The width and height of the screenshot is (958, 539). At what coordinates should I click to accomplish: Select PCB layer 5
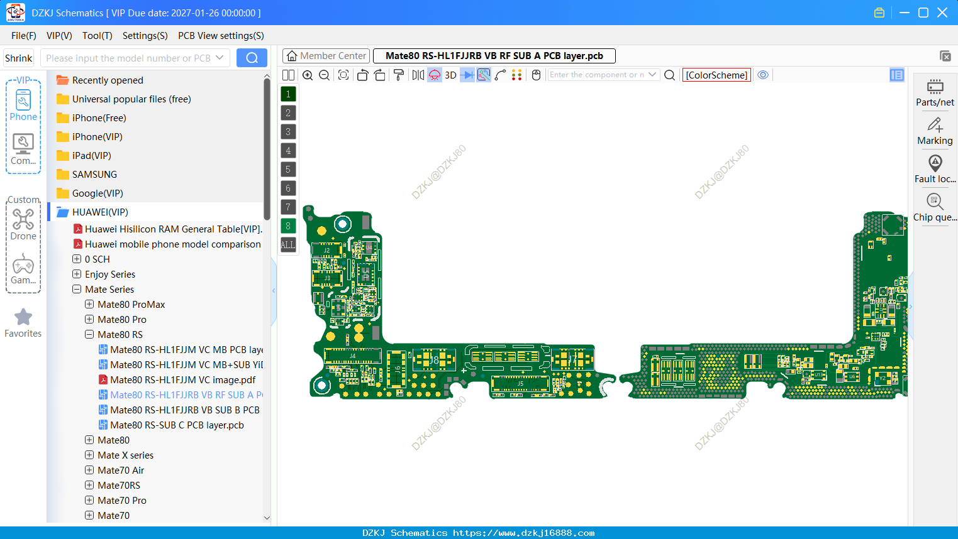(288, 170)
